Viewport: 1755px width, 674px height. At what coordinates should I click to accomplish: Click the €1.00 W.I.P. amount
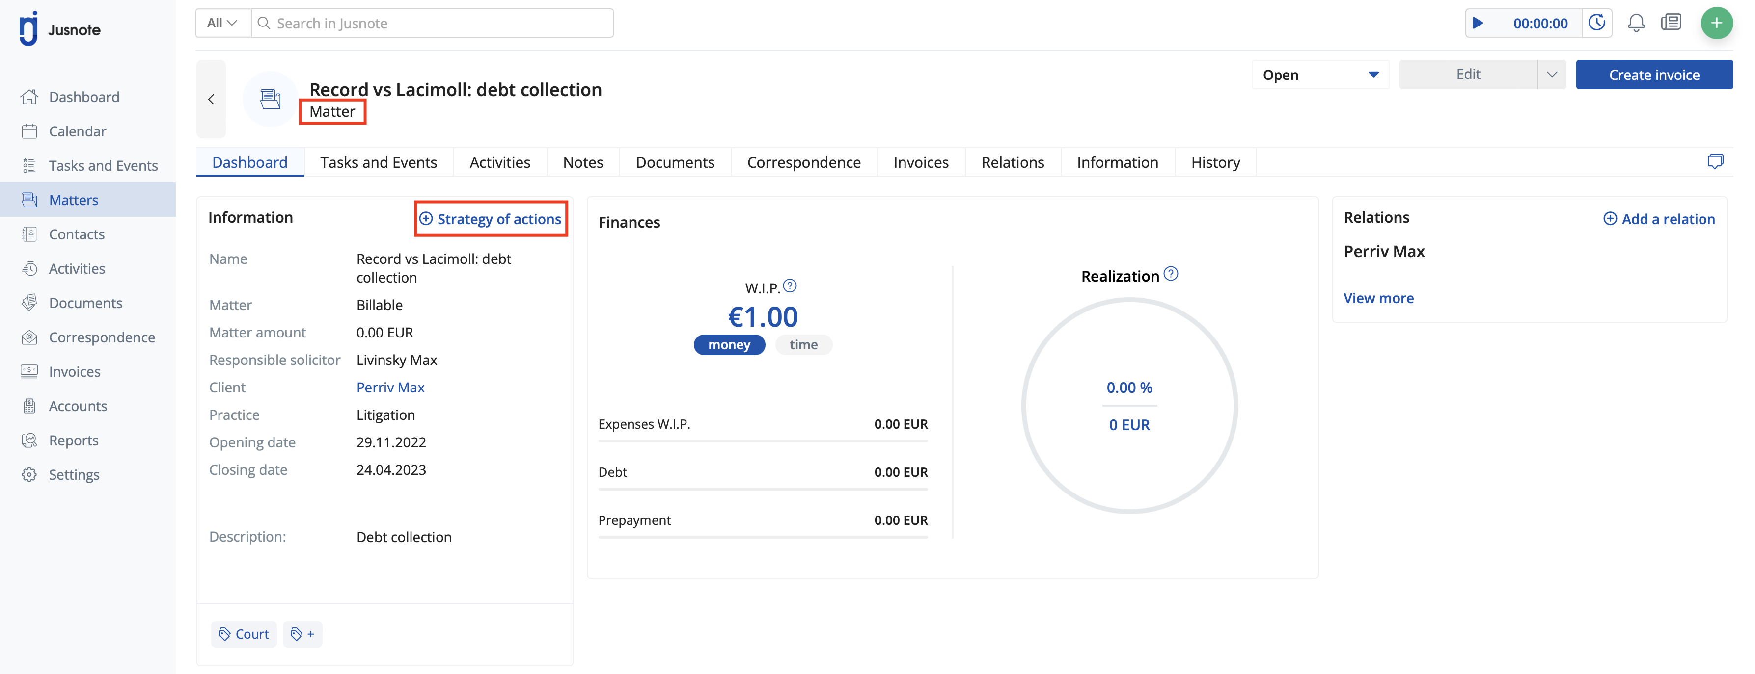click(763, 316)
